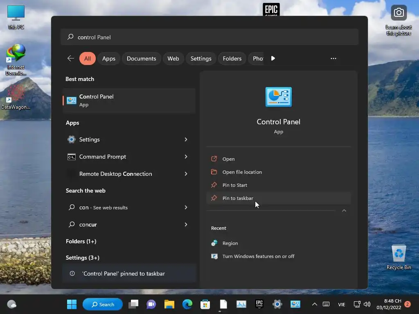This screenshot has height=314, width=419.
Task: Open the graph monitor taskbar icon
Action: click(241, 304)
